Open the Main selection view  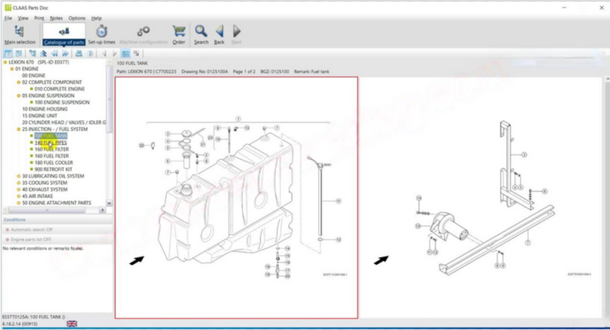click(x=20, y=34)
